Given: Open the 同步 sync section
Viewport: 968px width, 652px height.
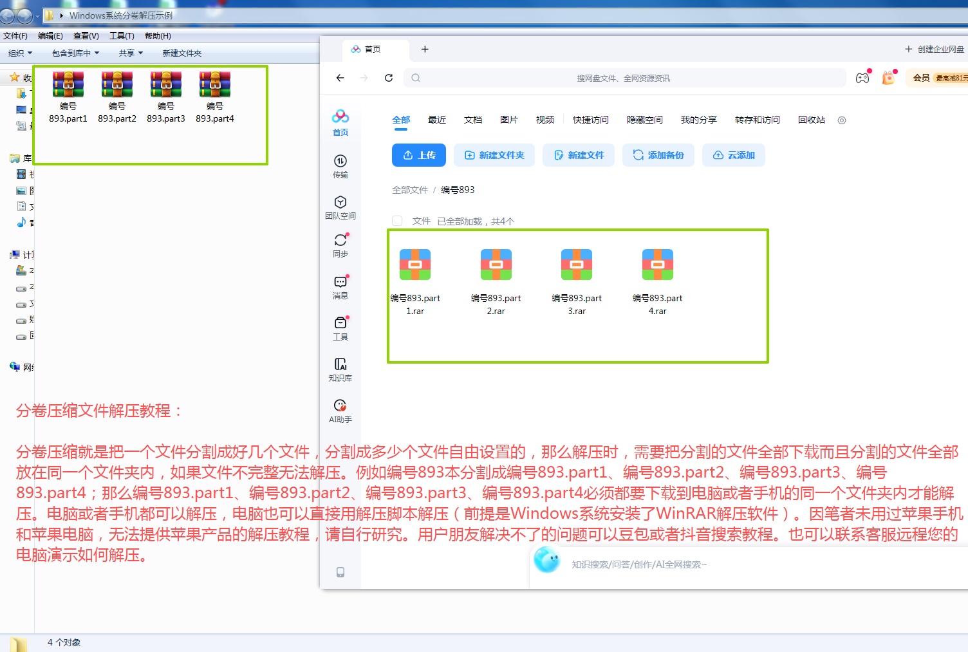Looking at the screenshot, I should tap(340, 245).
